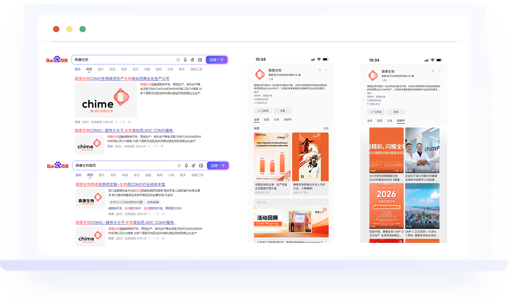Open the 鼎康生物 Chinese-logo thumbnail beside the 点击咨询 result
The height and width of the screenshot is (304, 508).
[x=90, y=199]
